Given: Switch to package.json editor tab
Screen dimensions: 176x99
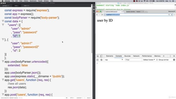Looking at the screenshot, I should coord(6,5).
